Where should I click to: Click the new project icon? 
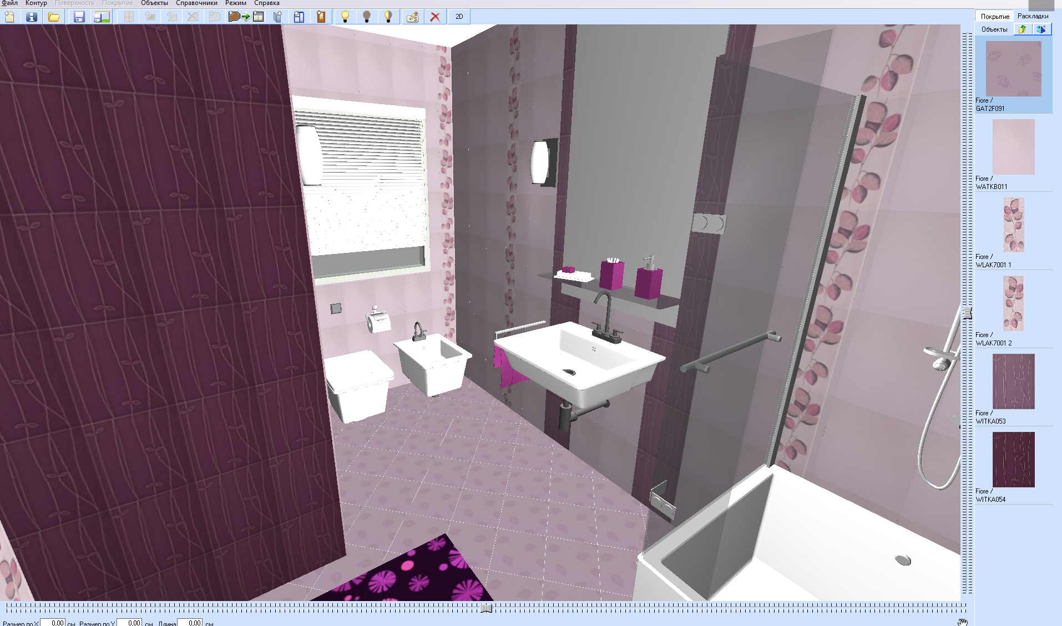(x=9, y=17)
